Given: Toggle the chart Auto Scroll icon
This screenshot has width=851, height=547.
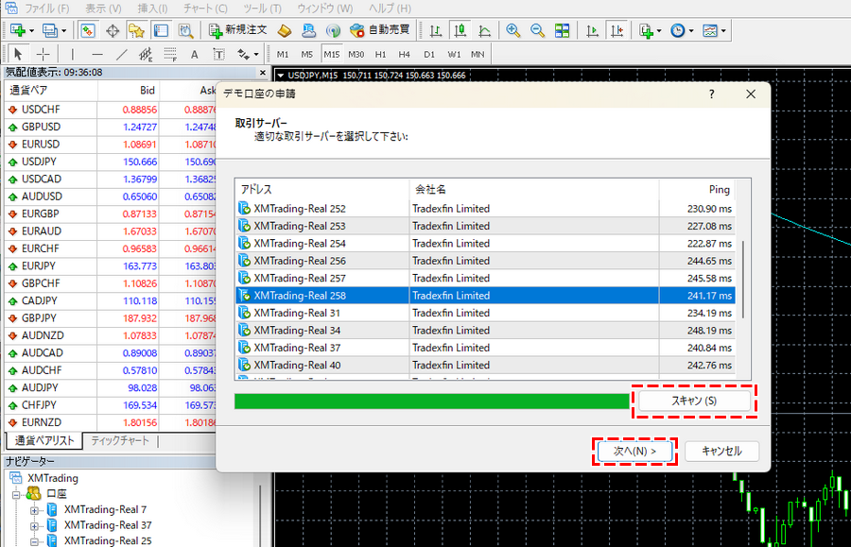Looking at the screenshot, I should [592, 31].
